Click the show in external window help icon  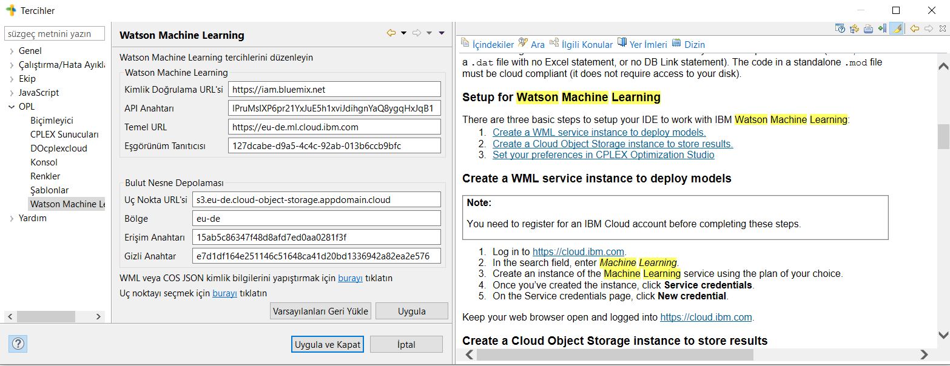[840, 28]
